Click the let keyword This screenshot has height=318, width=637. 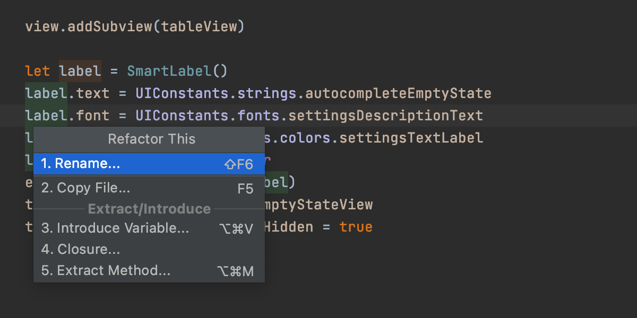(37, 71)
